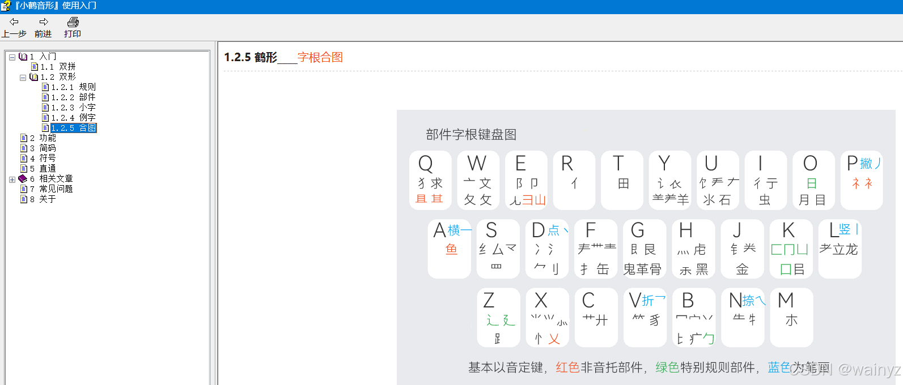Click the help app icon in title bar
Screen dimensions: 903x385
click(6, 6)
